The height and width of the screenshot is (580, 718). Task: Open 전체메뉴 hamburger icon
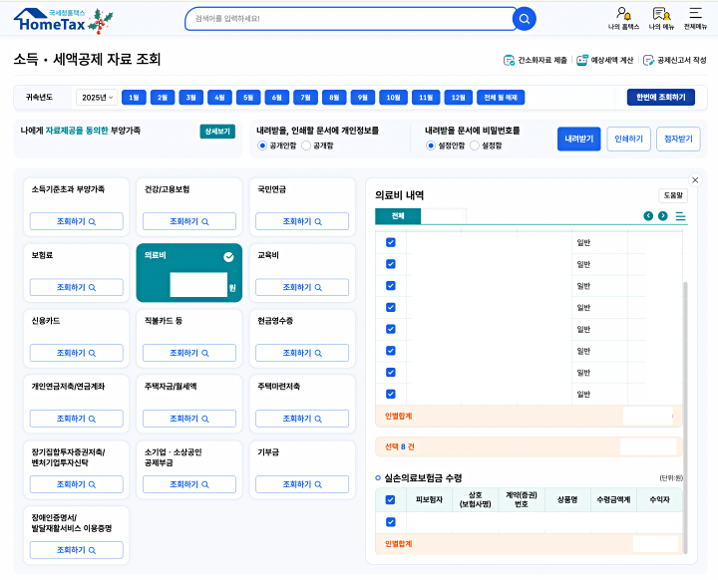[695, 19]
